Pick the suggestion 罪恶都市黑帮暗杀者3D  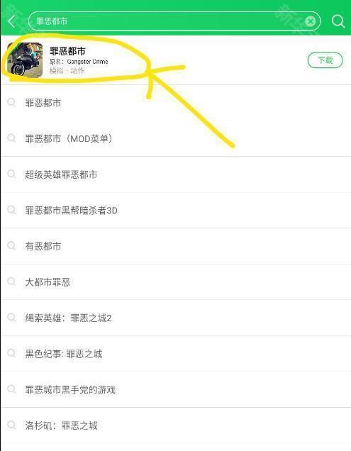(176, 211)
